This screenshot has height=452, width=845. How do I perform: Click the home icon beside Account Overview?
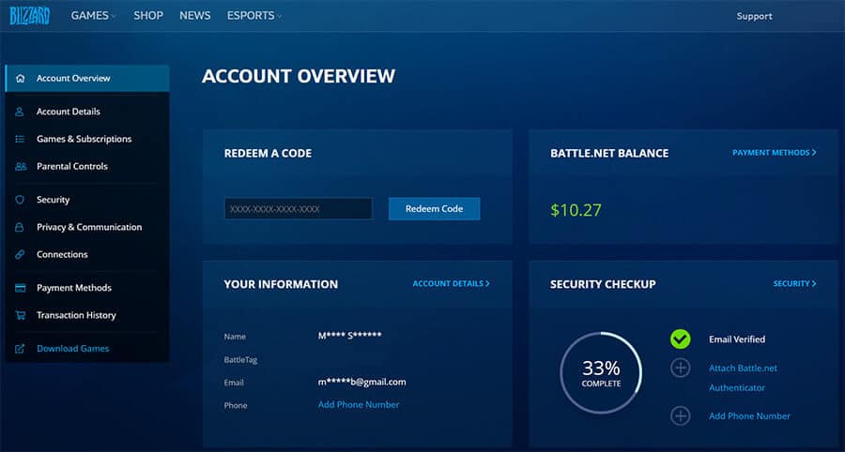(20, 79)
